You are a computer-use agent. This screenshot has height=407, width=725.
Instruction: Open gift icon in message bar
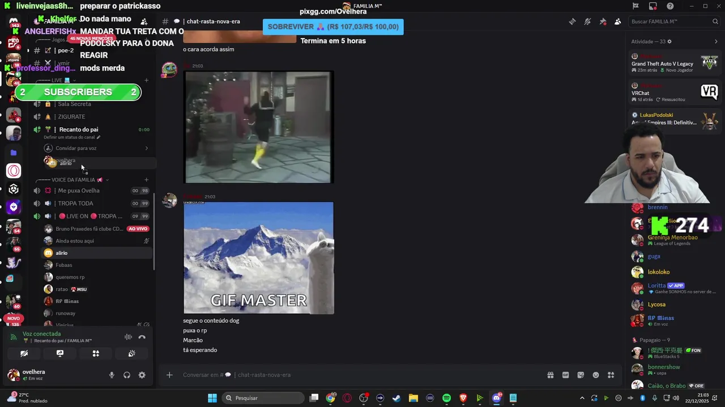(550, 375)
